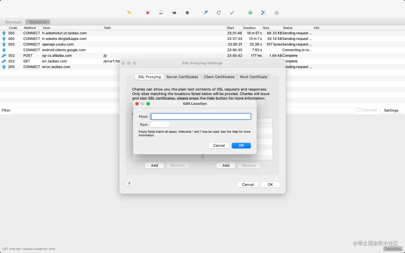Click the POST method cell

[28, 56]
